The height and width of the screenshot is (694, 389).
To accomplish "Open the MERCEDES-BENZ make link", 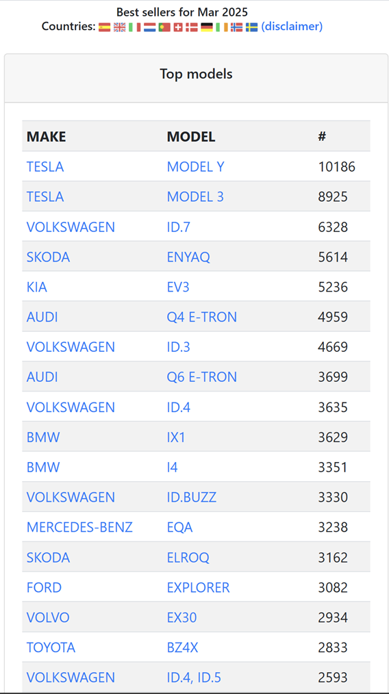I will point(79,527).
